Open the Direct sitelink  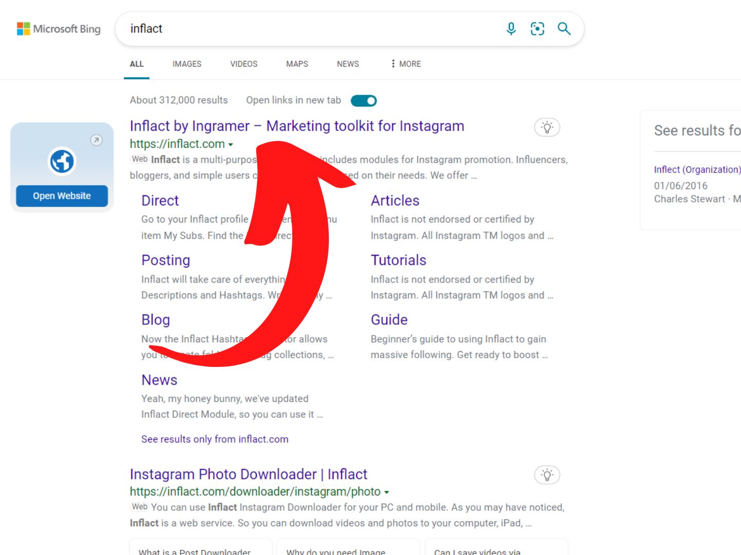pos(160,200)
